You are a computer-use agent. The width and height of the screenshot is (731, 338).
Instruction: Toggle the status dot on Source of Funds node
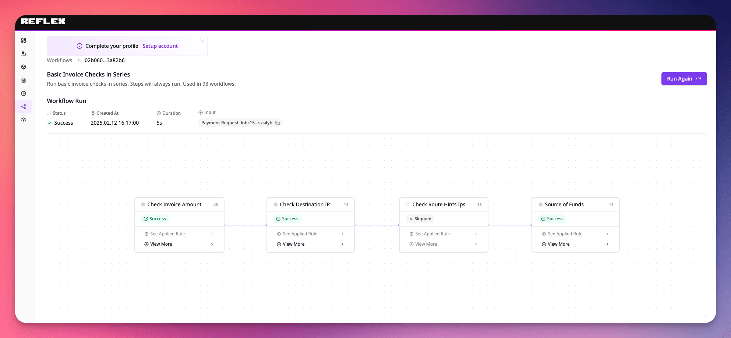tap(540, 204)
